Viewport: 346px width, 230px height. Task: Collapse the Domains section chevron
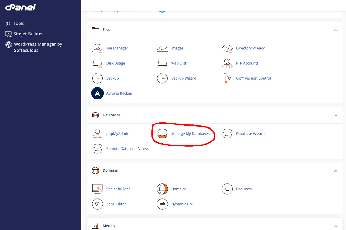coord(336,171)
